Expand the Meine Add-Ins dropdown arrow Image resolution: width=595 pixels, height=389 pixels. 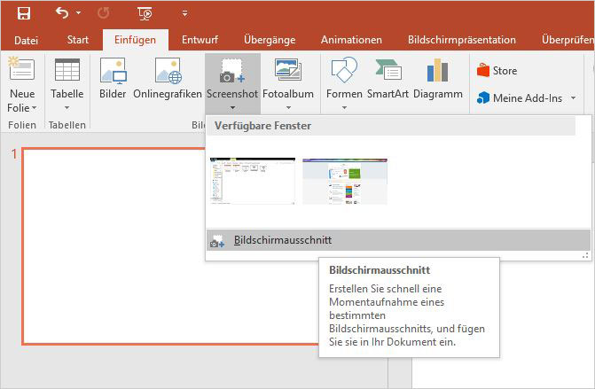pos(574,98)
